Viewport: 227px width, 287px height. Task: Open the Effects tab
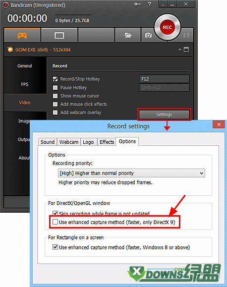point(107,142)
